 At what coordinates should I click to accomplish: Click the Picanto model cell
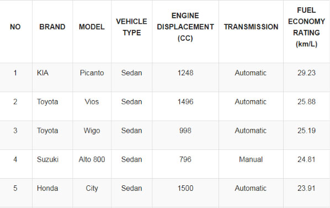[92, 73]
